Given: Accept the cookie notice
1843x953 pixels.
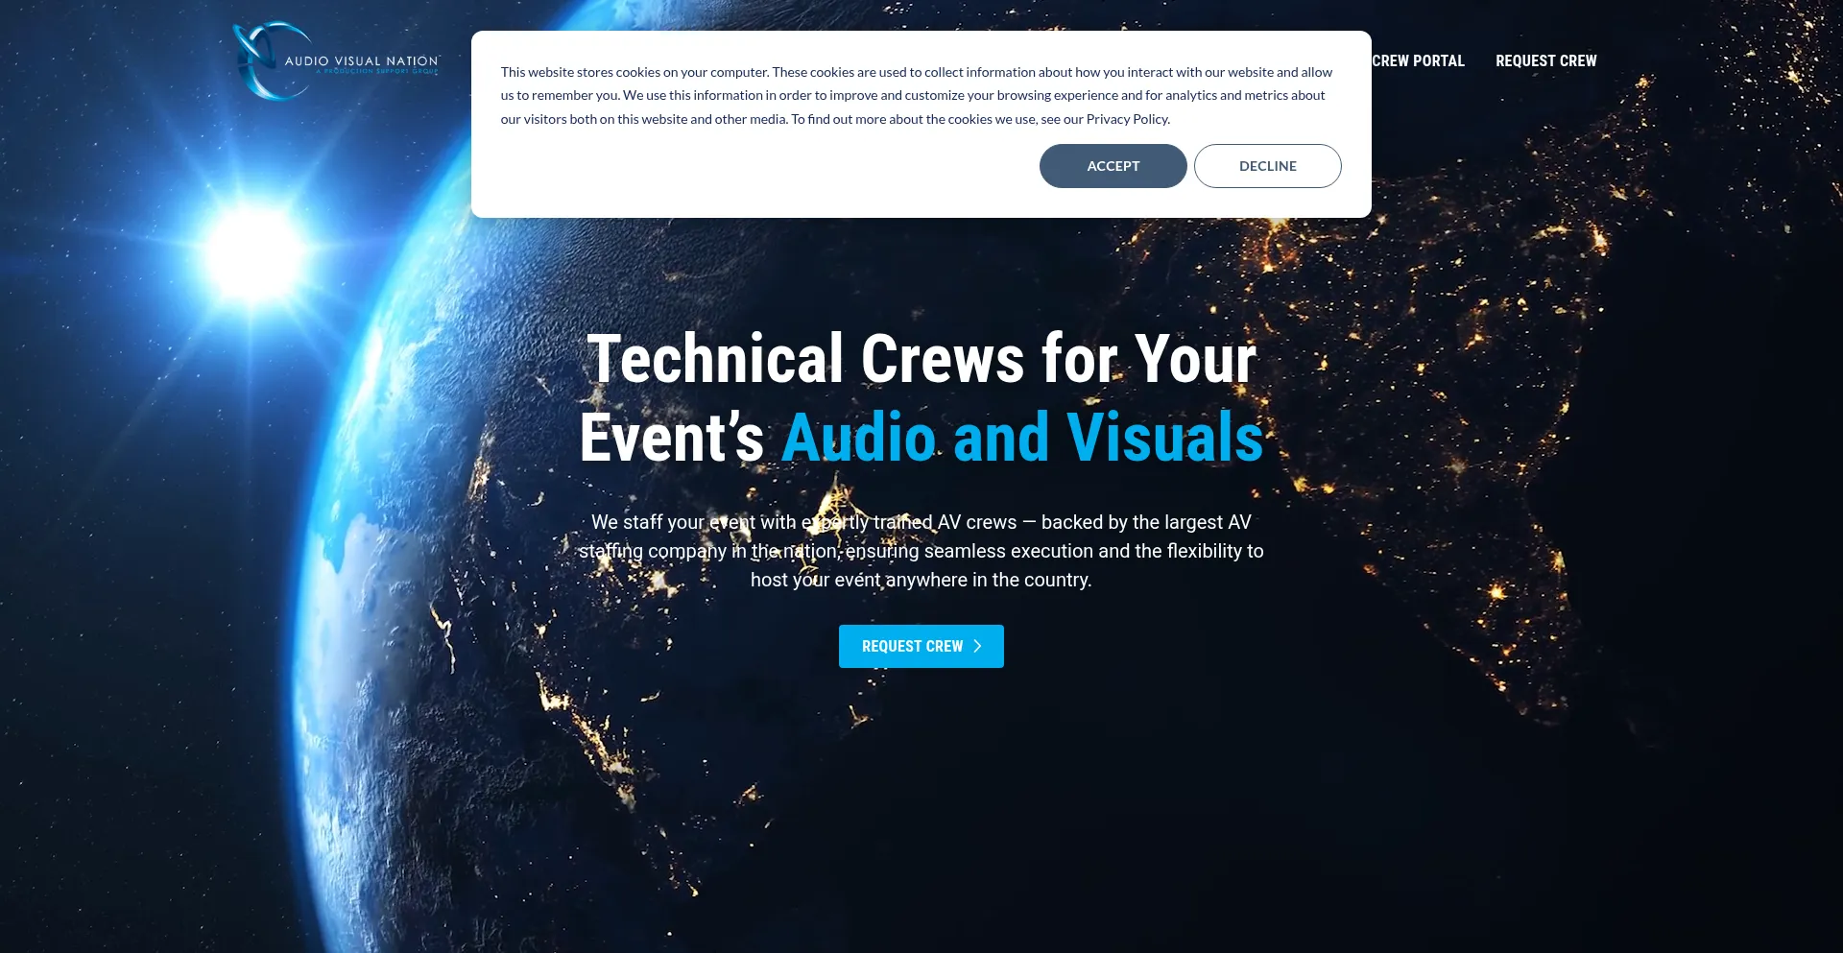Looking at the screenshot, I should pos(1113,166).
